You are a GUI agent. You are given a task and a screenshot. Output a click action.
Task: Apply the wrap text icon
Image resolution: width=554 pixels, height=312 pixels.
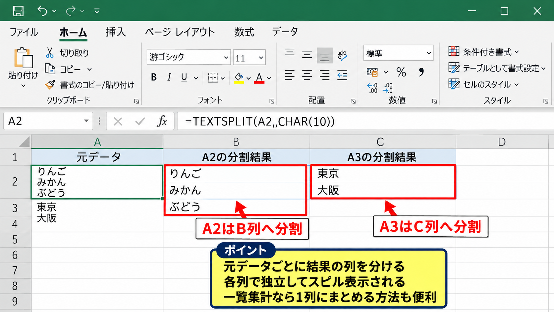point(342,55)
